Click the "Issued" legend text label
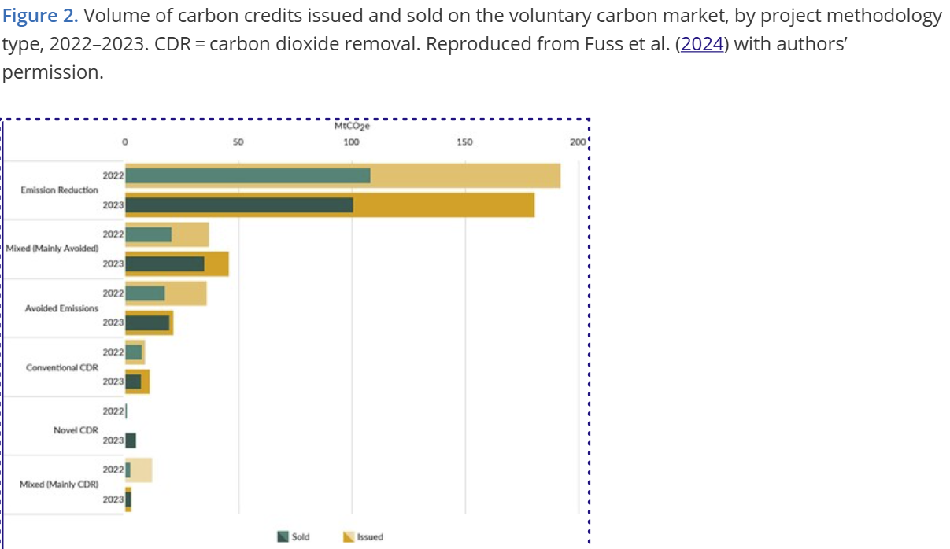Image resolution: width=950 pixels, height=549 pixels. point(370,536)
